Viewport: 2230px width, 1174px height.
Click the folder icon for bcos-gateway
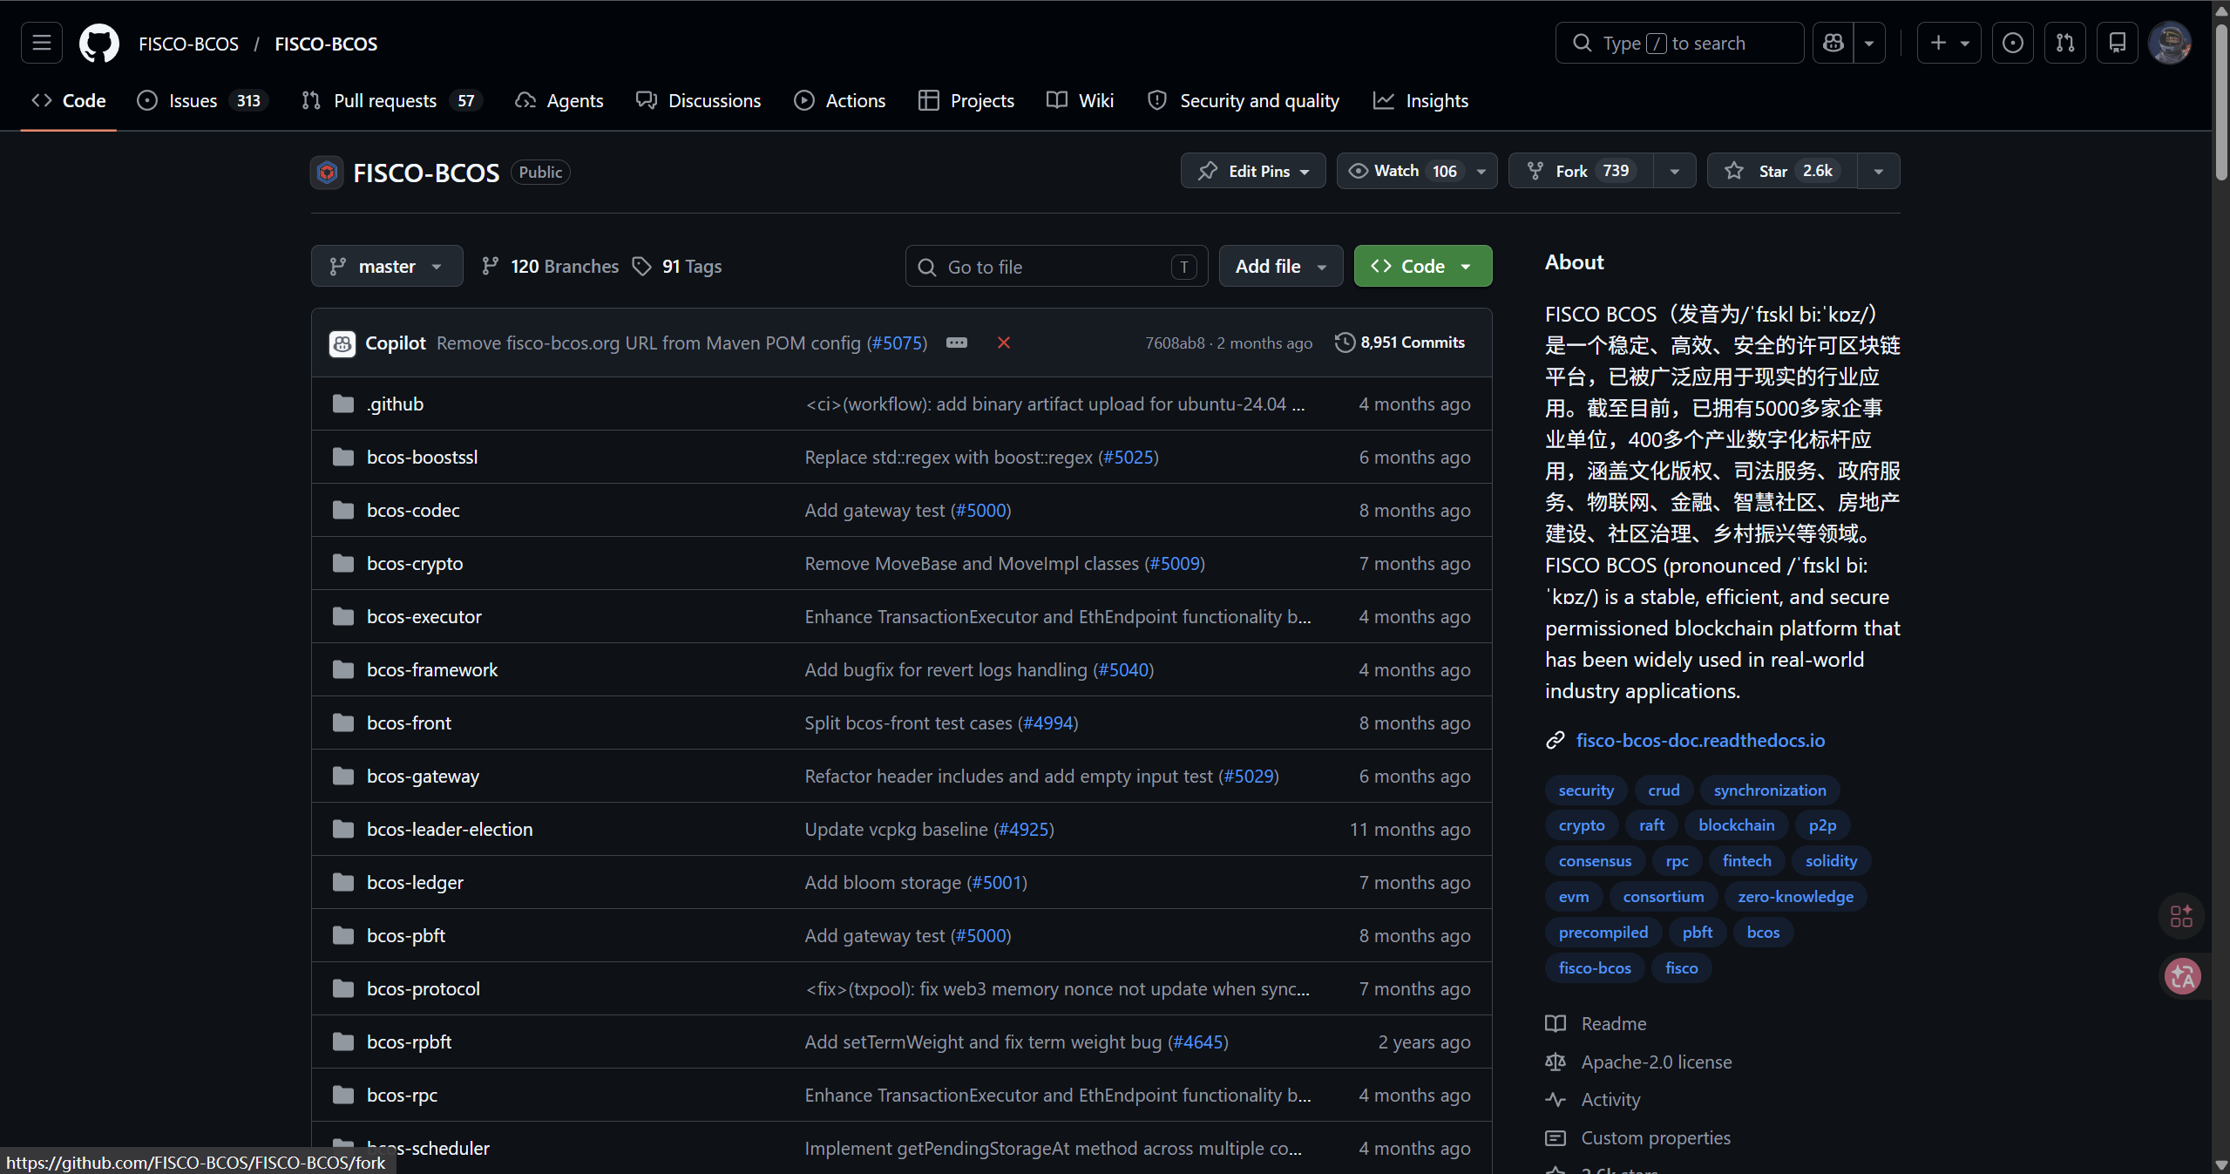click(343, 776)
